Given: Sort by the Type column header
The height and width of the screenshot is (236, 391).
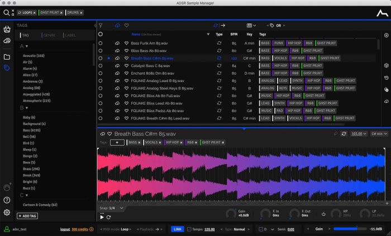Looking at the screenshot, I should coord(219,35).
